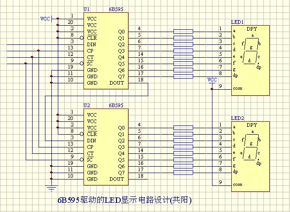Select the resistor on U1 Q0 line
Screen dimensions: 290x212
click(x=183, y=32)
